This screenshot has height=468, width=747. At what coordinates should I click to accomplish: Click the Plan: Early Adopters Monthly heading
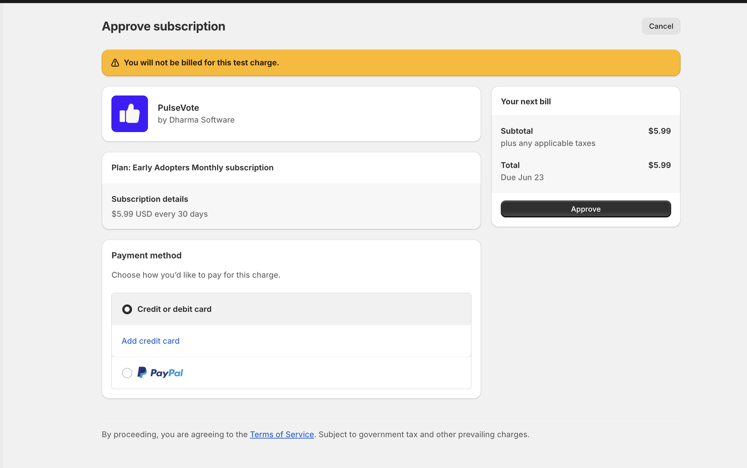point(192,168)
